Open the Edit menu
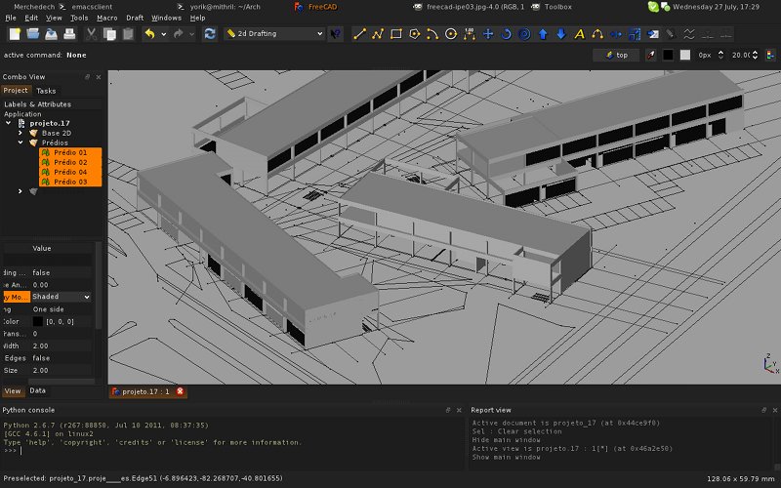The width and height of the screenshot is (781, 488). click(x=31, y=18)
